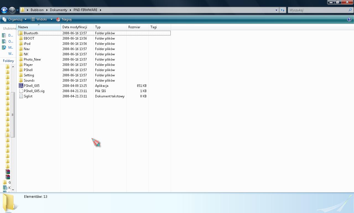
Task: Open the address bar history dropdown
Action: pos(276,10)
